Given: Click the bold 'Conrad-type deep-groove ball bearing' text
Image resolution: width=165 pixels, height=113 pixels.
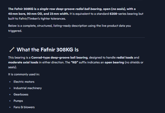Looking at the screenshot, I should coord(59,58).
